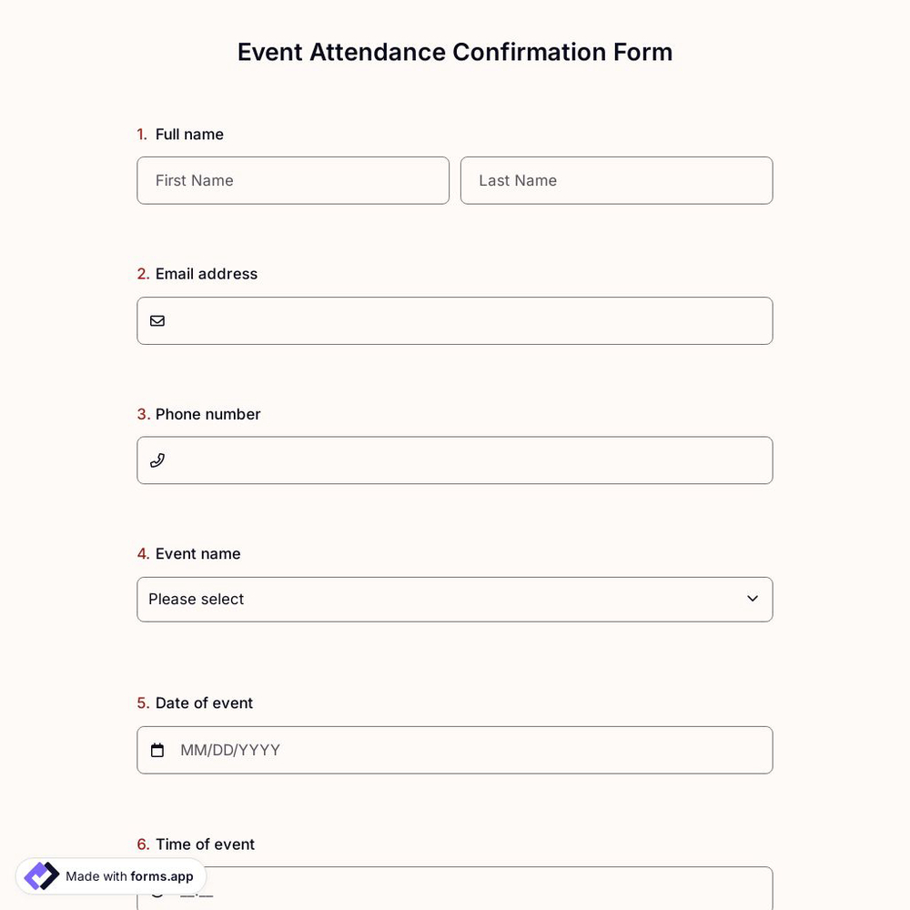Click the Time of event input
The image size is (910, 910).
click(x=455, y=890)
